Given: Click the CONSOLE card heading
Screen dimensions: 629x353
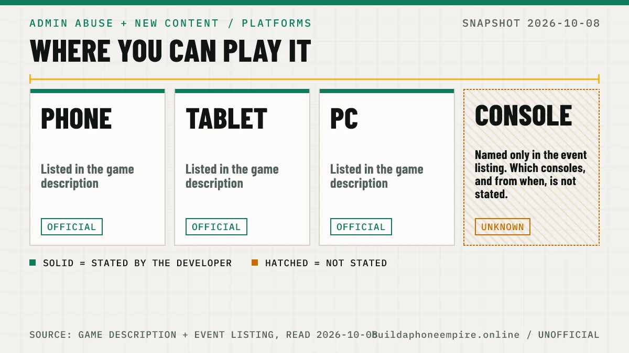Looking at the screenshot, I should [x=524, y=116].
